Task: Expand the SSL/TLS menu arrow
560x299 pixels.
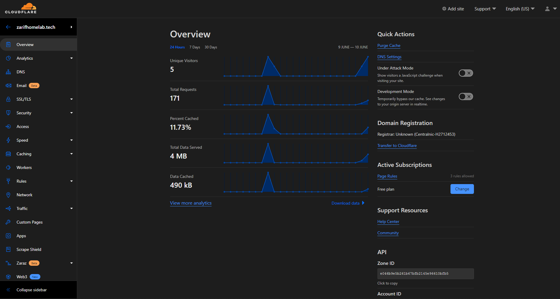Action: pyautogui.click(x=71, y=99)
